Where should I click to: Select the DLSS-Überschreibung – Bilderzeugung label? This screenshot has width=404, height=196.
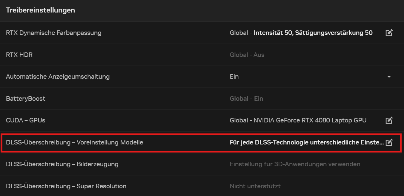(62, 164)
